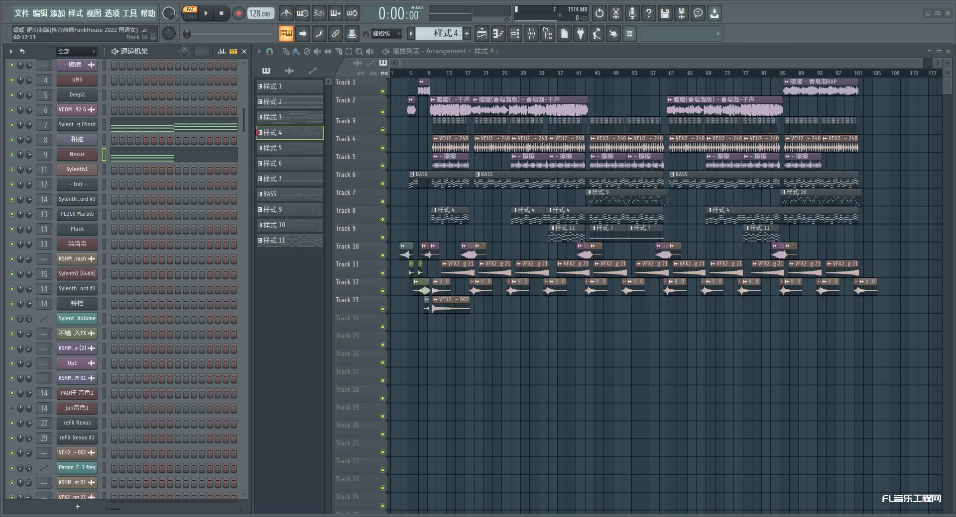
Task: Click the speech bubble news icon
Action: click(x=698, y=13)
